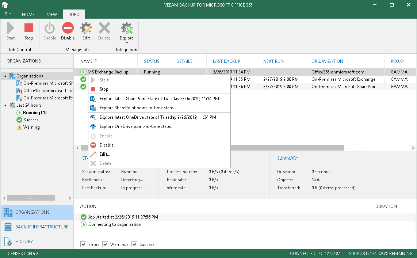The width and height of the screenshot is (417, 258).
Task: Toggle the Success checkbox
Action: click(134, 244)
